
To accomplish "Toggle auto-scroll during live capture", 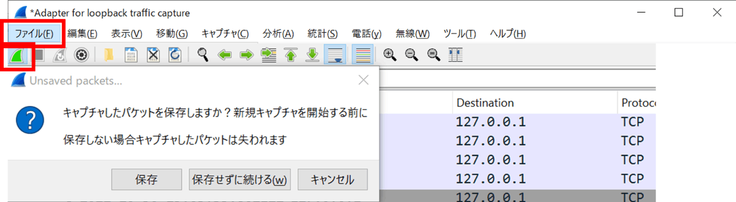I will pyautogui.click(x=335, y=55).
